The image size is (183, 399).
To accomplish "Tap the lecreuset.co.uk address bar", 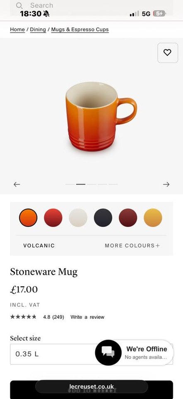I will (x=91, y=387).
